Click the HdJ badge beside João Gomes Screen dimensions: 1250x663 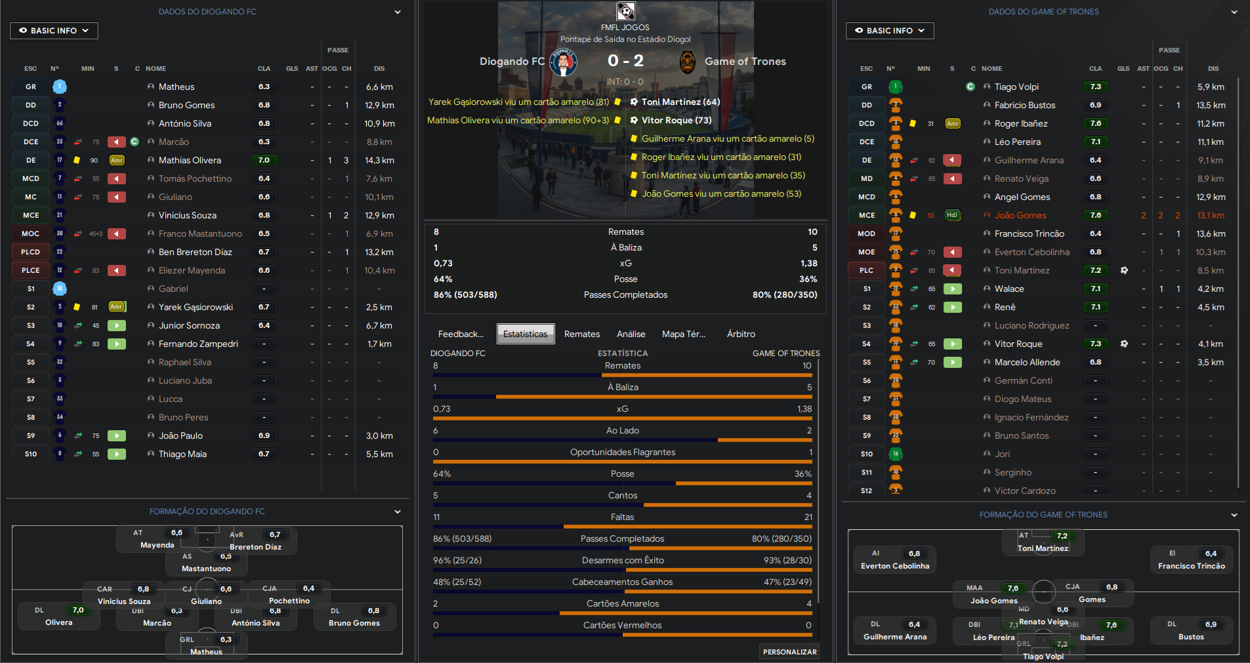(x=952, y=215)
